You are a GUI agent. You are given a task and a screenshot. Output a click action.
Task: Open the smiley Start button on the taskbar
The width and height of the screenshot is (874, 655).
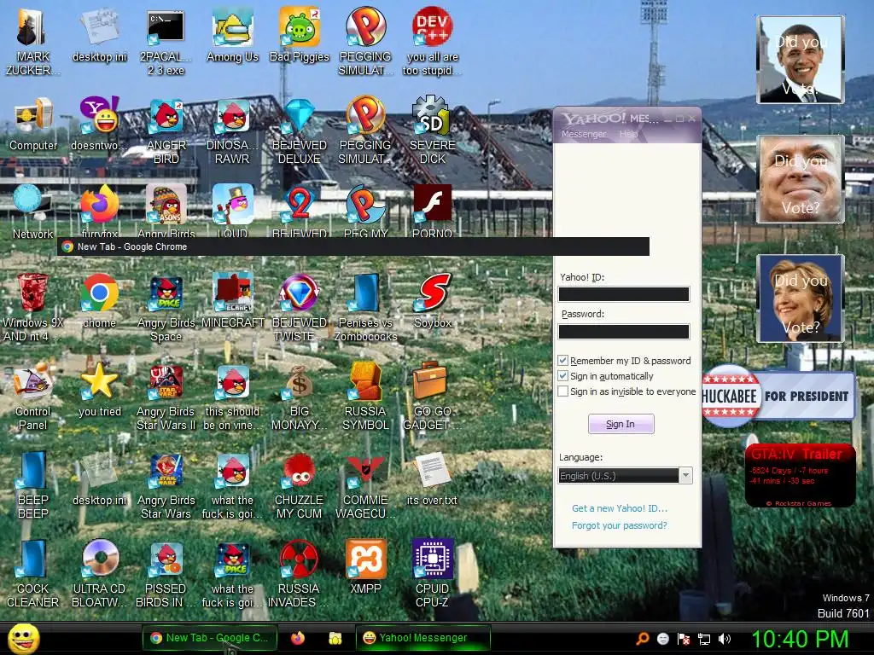(x=23, y=639)
